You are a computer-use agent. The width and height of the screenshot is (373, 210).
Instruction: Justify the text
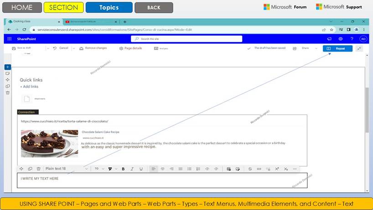click(181, 169)
